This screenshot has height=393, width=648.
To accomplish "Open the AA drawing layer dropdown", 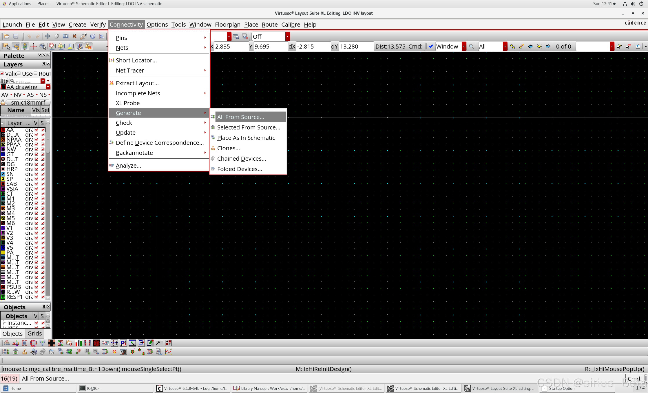I will tap(48, 87).
